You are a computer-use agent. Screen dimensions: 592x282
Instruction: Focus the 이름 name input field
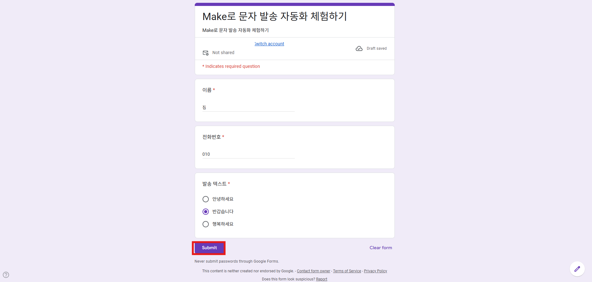coord(248,108)
